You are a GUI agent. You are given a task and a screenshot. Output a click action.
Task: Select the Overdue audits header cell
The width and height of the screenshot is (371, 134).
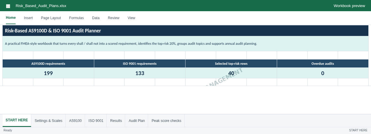(323, 64)
